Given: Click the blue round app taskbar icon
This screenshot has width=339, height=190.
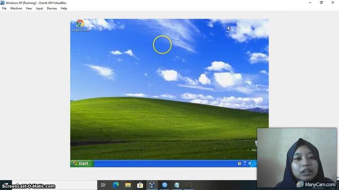Looking at the screenshot, I should point(165,185).
